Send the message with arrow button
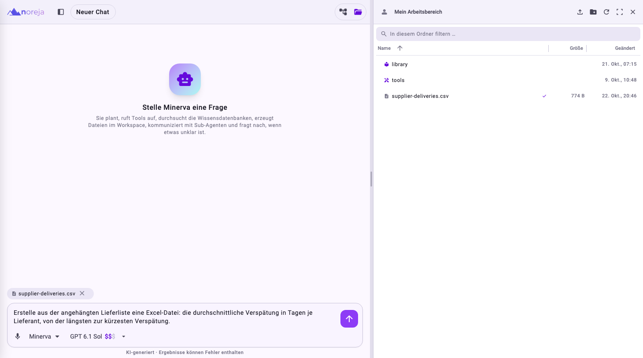The width and height of the screenshot is (643, 358). point(349,319)
